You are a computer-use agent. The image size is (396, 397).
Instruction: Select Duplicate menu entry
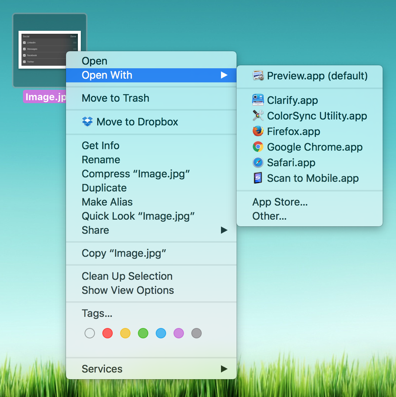[x=151, y=188]
